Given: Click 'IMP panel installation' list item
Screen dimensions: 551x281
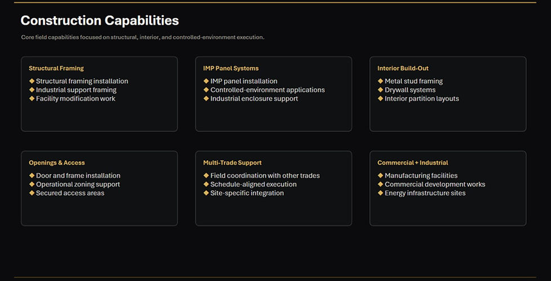Looking at the screenshot, I should [x=244, y=81].
